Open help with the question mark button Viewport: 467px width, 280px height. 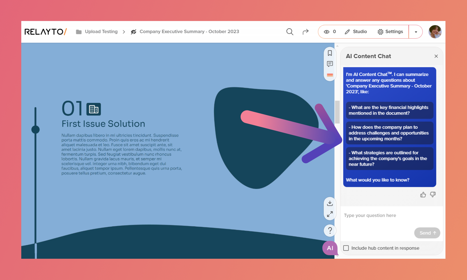click(330, 230)
